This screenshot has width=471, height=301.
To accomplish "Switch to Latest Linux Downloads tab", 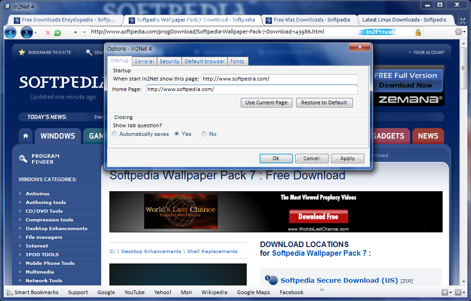I will pyautogui.click(x=404, y=20).
